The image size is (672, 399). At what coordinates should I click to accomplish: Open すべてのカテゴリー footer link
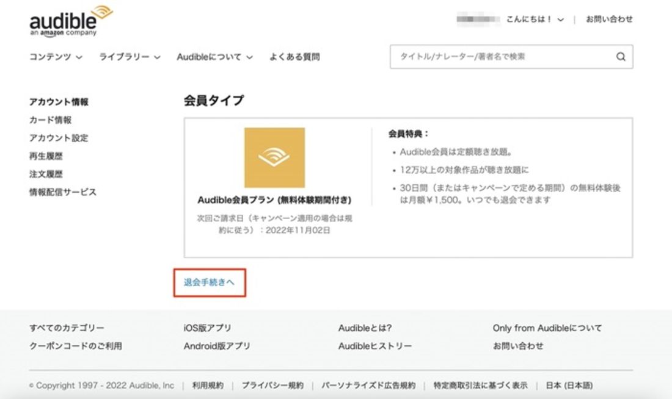[67, 328]
